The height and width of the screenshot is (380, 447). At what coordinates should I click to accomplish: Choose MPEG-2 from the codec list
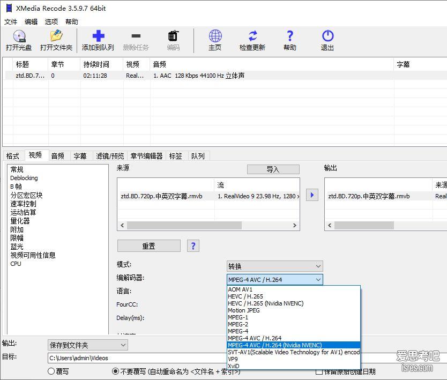(294, 324)
